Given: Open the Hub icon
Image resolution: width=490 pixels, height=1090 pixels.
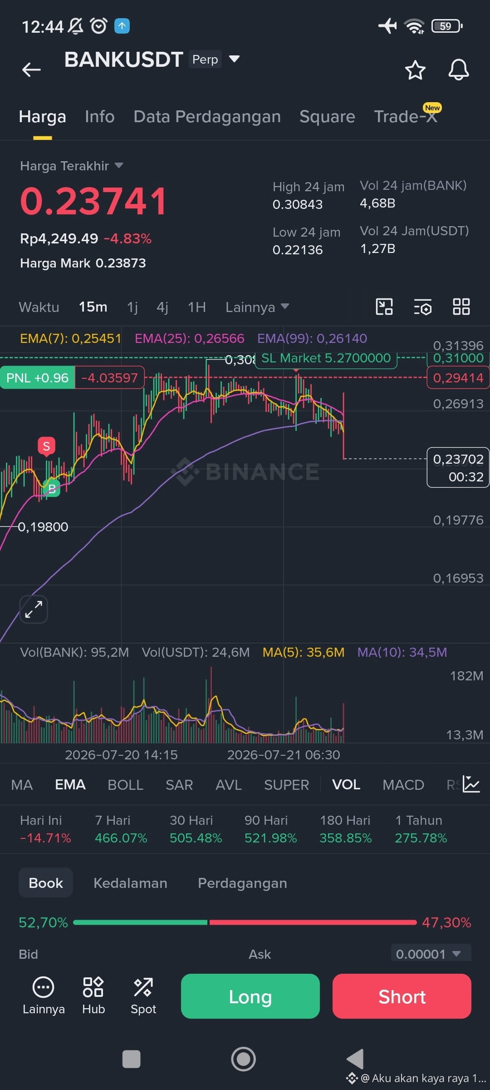Looking at the screenshot, I should pos(93,996).
